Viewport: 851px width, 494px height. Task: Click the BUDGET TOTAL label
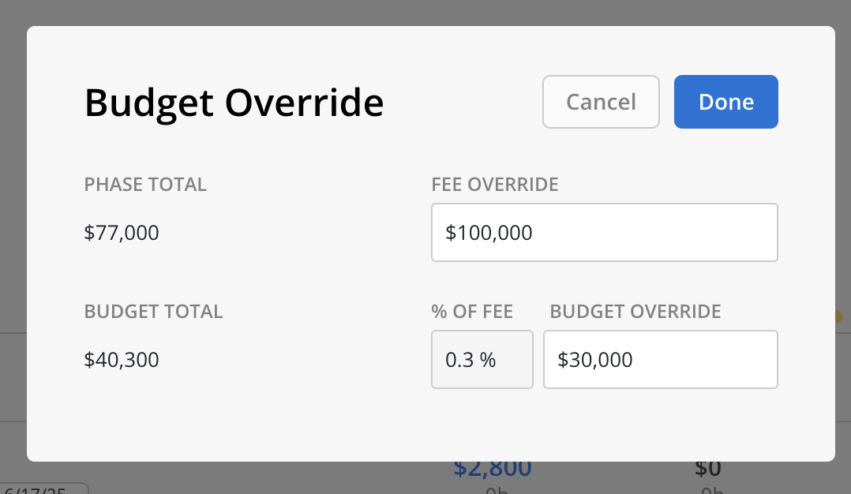(x=153, y=311)
